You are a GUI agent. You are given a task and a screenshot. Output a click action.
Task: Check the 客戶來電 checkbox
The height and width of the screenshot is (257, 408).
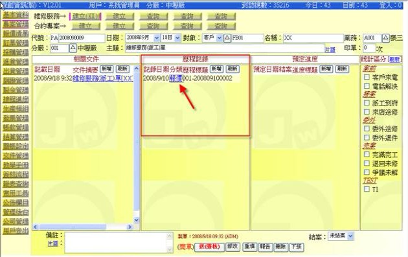[367, 77]
